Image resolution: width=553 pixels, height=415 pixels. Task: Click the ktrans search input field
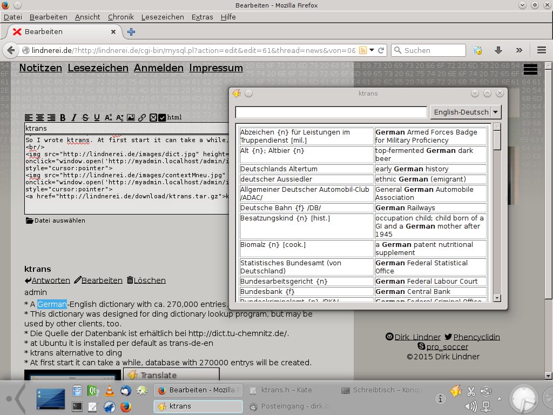331,112
